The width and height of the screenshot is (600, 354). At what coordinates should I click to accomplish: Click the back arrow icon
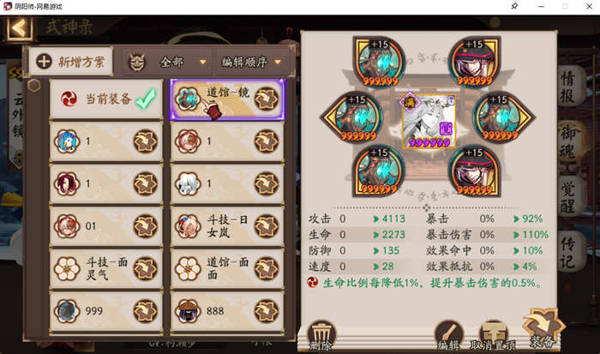(x=19, y=28)
